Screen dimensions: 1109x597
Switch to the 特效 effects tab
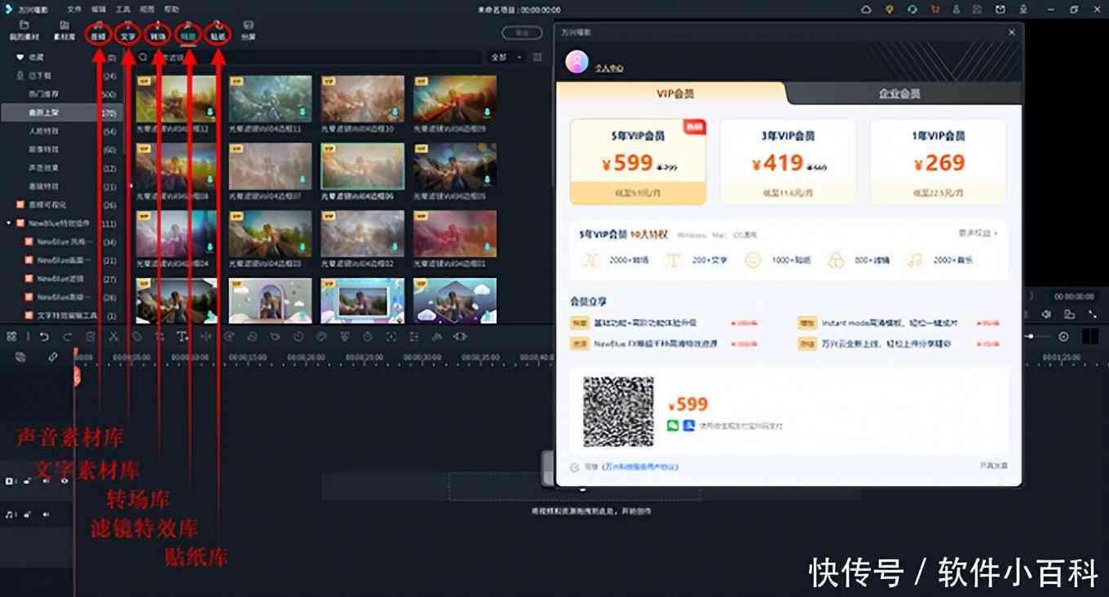pyautogui.click(x=188, y=31)
